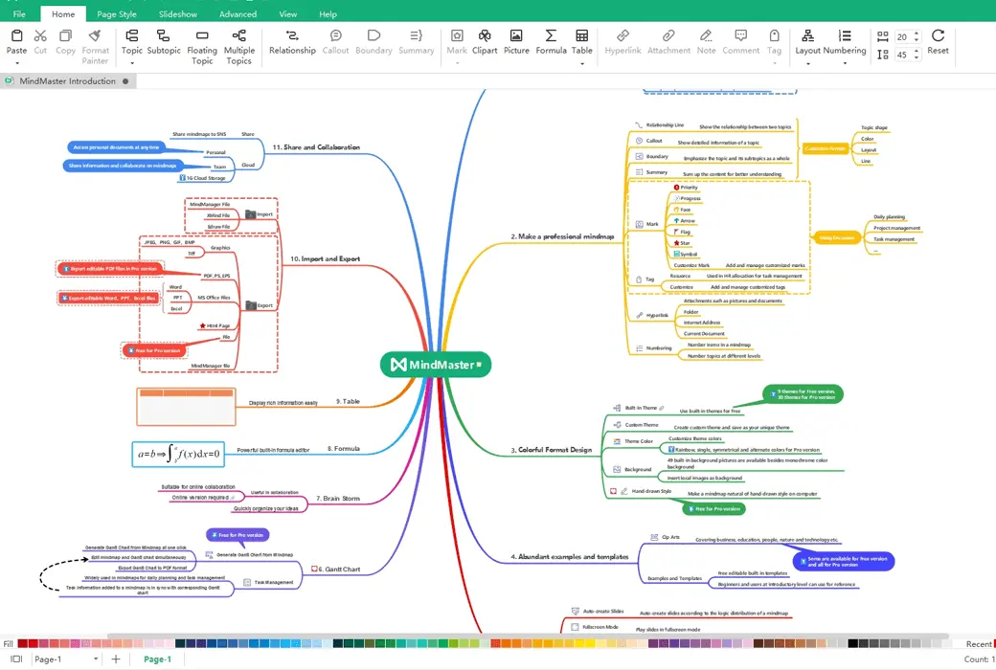Image resolution: width=996 pixels, height=670 pixels.
Task: Expand the Paste dropdown arrow
Action: pyautogui.click(x=16, y=63)
